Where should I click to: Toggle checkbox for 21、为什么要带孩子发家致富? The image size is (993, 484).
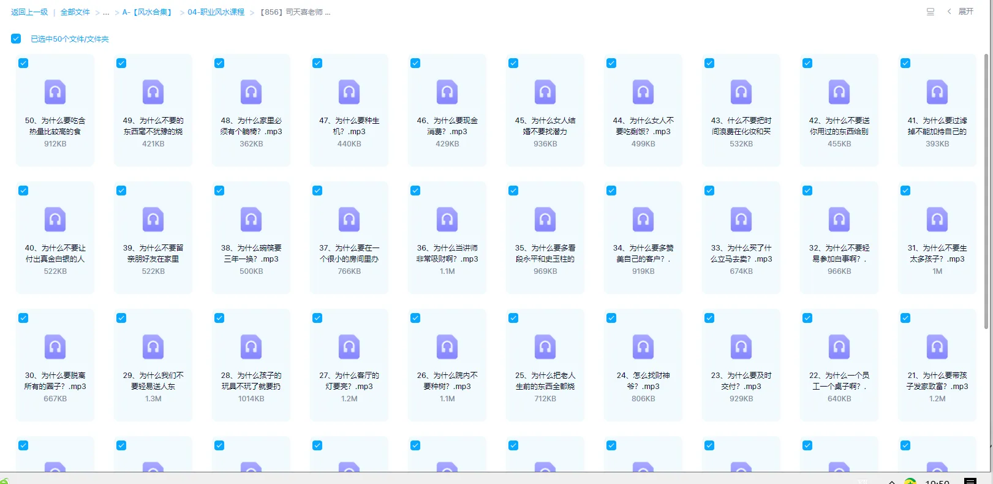tap(905, 318)
